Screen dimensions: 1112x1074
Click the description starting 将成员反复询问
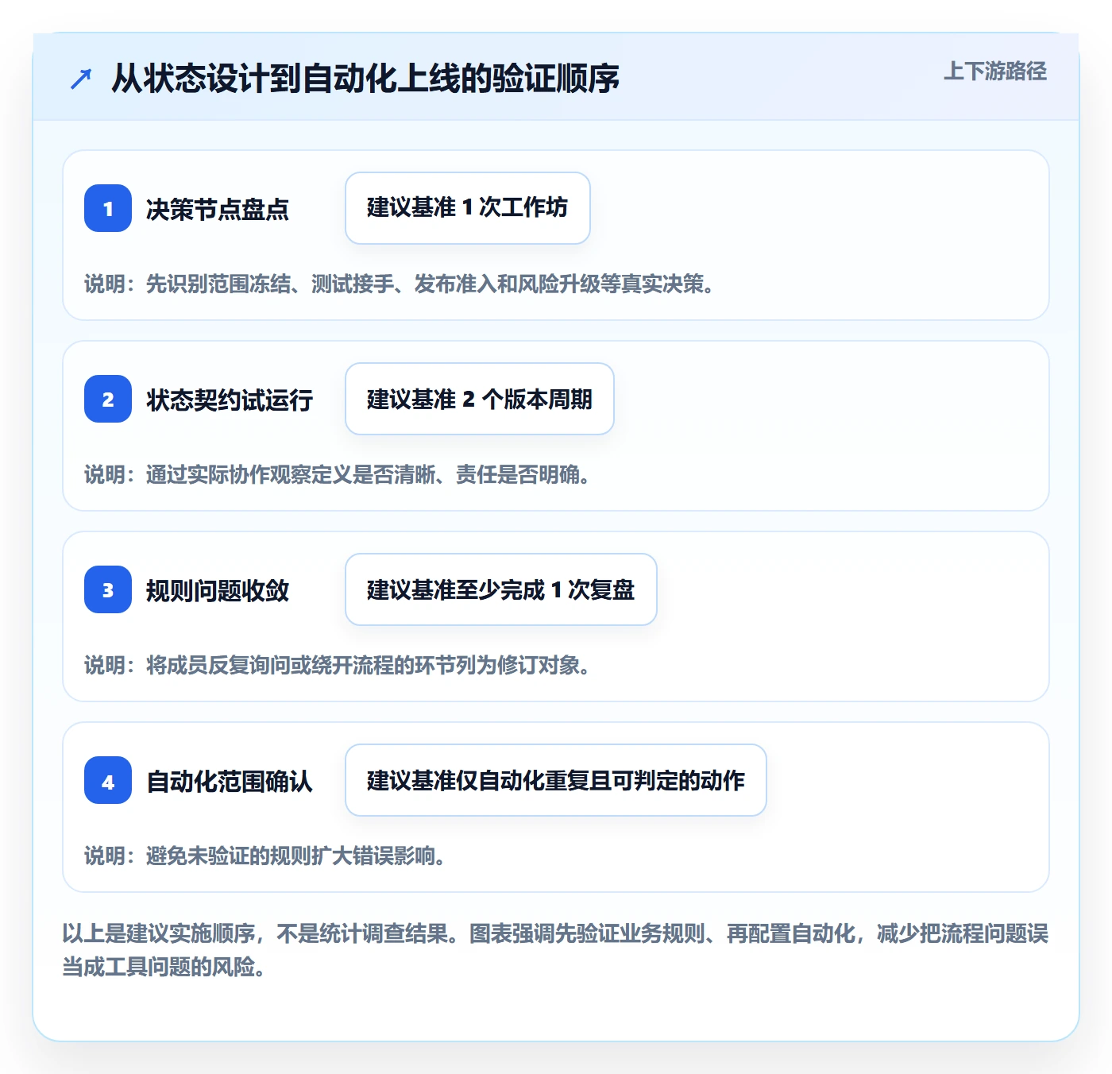coord(338,665)
